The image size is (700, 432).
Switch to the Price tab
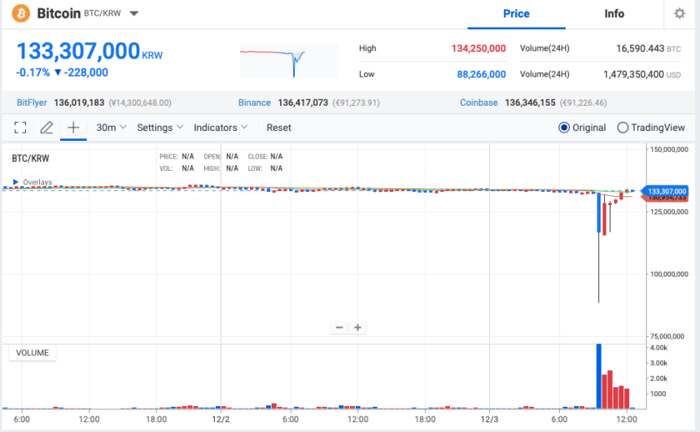click(516, 14)
